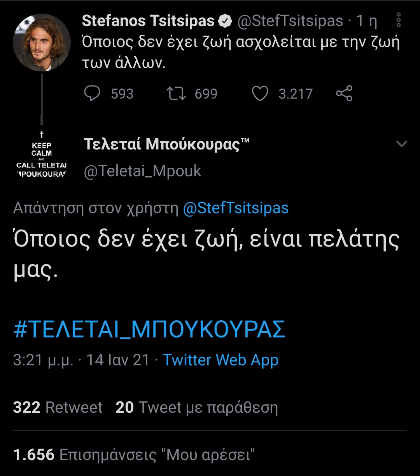Click the verified badge next to the name

(x=225, y=21)
